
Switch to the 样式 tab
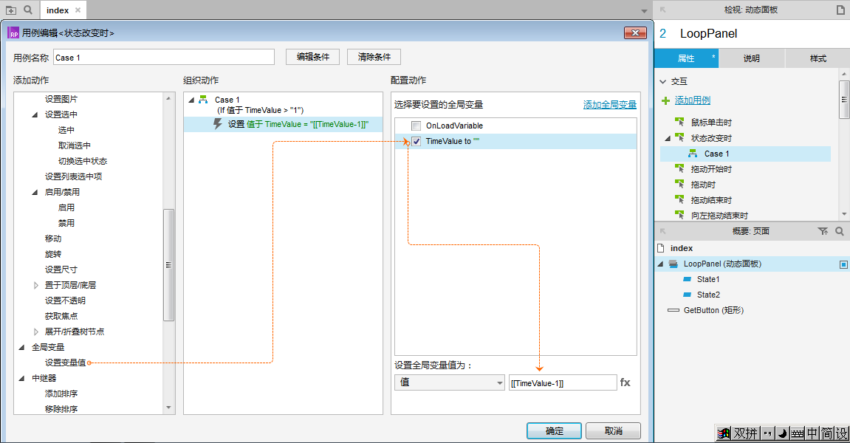[x=818, y=58]
